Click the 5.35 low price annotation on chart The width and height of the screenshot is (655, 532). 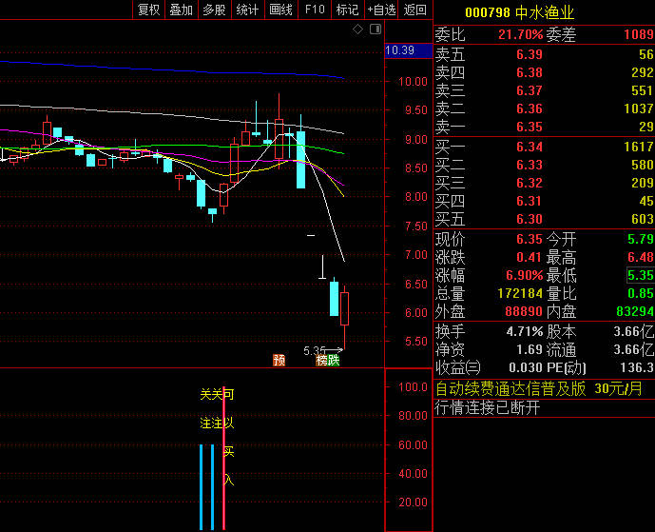tap(314, 350)
